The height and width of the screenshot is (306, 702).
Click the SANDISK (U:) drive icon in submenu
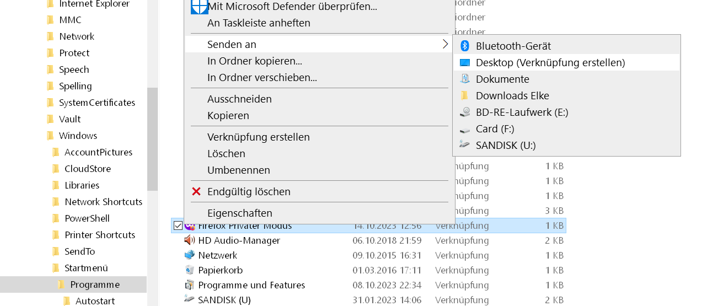click(465, 145)
